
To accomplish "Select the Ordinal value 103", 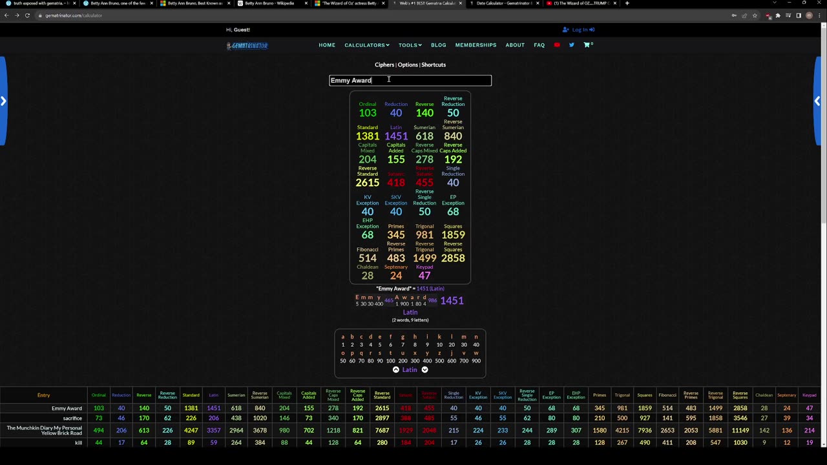I will coord(368,113).
